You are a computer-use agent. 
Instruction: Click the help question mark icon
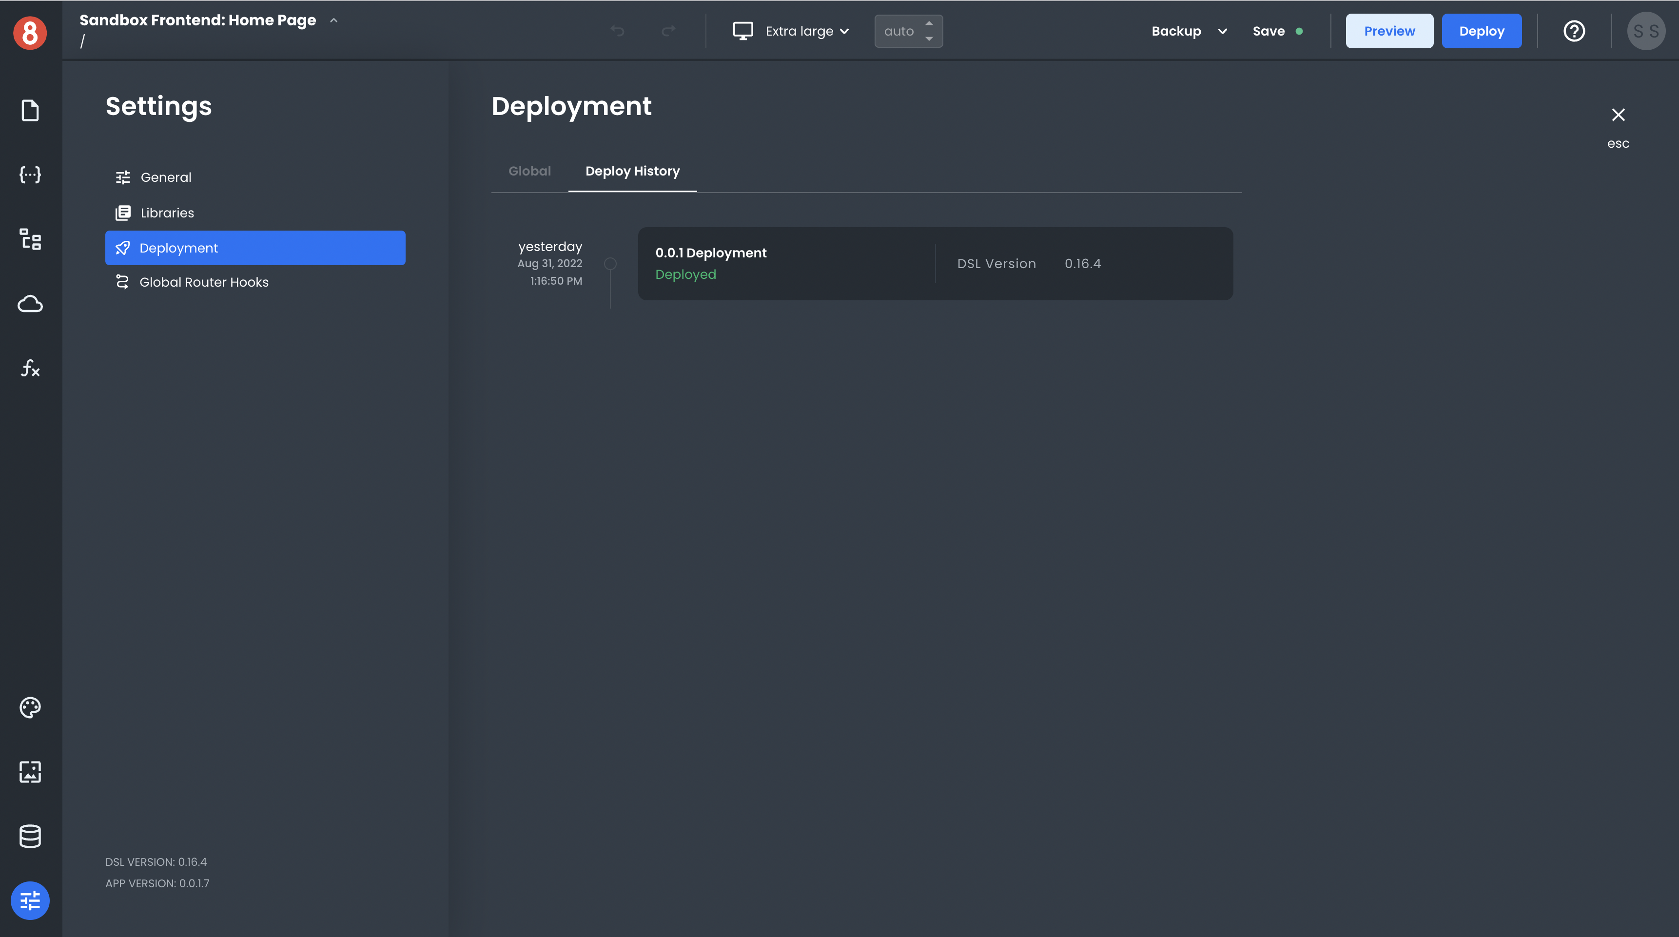coord(1574,31)
